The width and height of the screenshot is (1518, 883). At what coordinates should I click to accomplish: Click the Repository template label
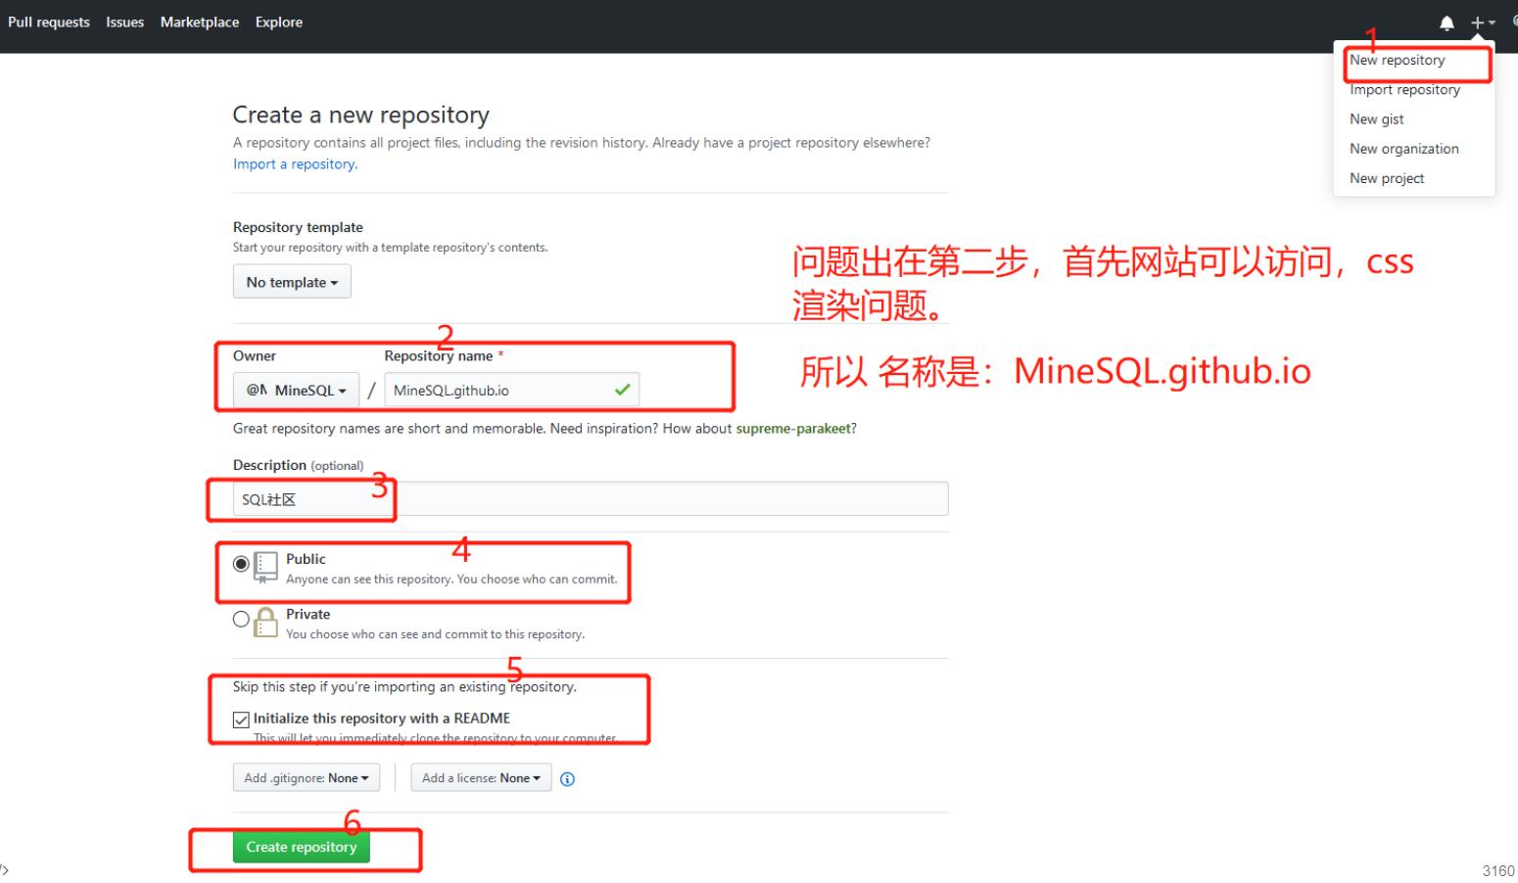tap(298, 227)
